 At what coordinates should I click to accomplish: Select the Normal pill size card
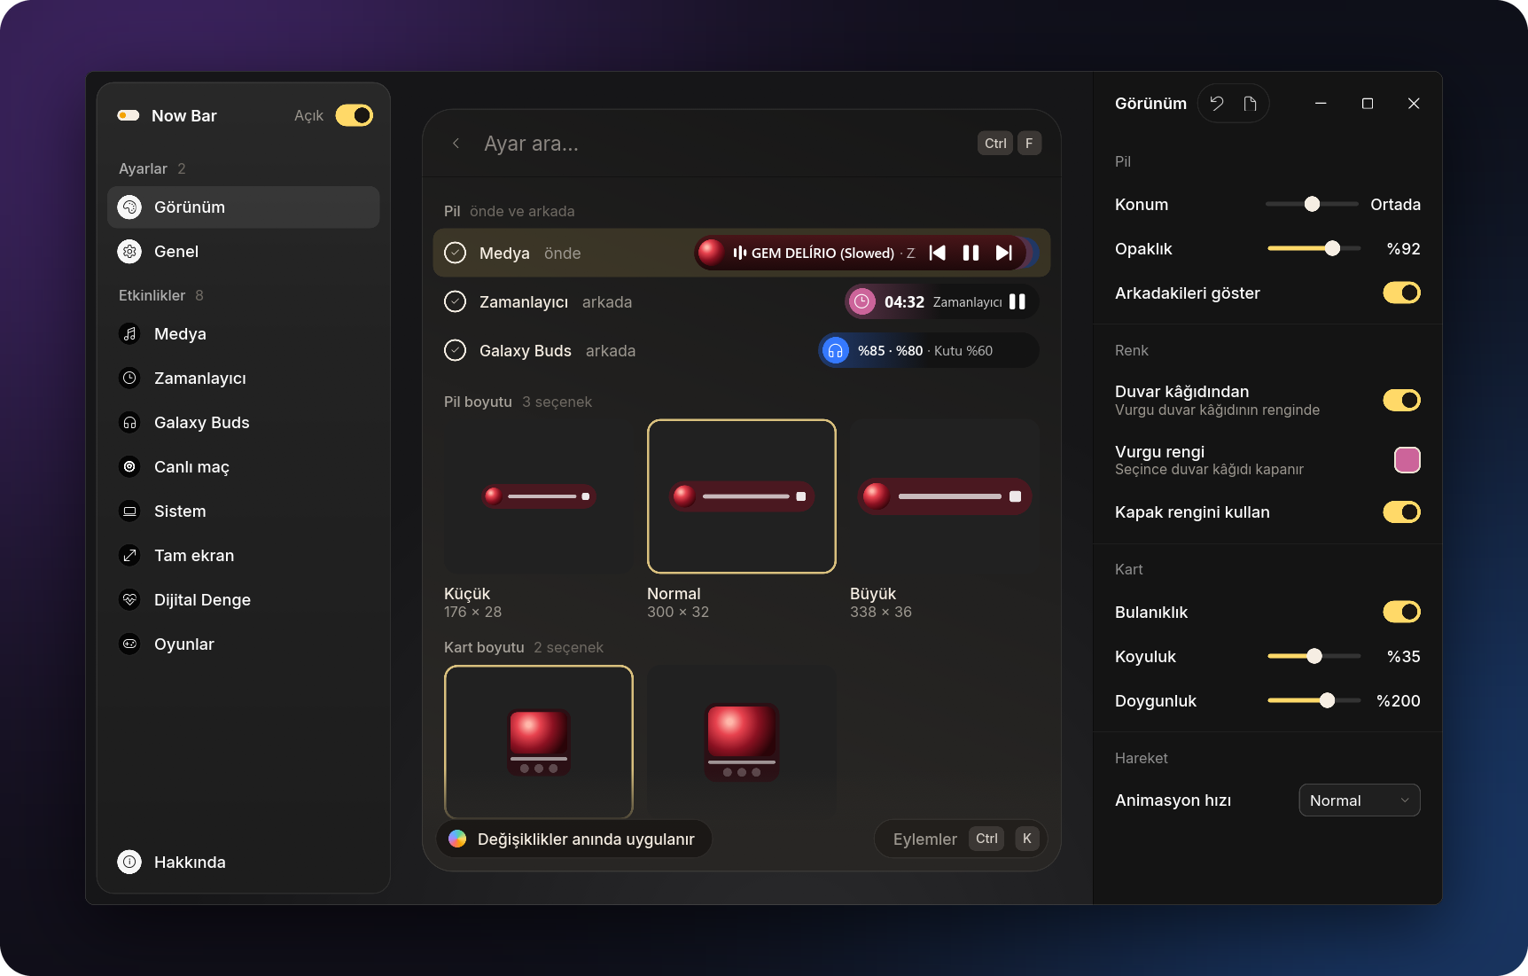click(742, 496)
